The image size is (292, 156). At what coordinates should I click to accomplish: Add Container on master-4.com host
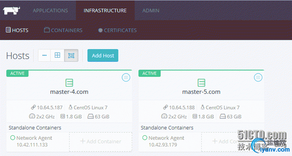pyautogui.click(x=100, y=141)
